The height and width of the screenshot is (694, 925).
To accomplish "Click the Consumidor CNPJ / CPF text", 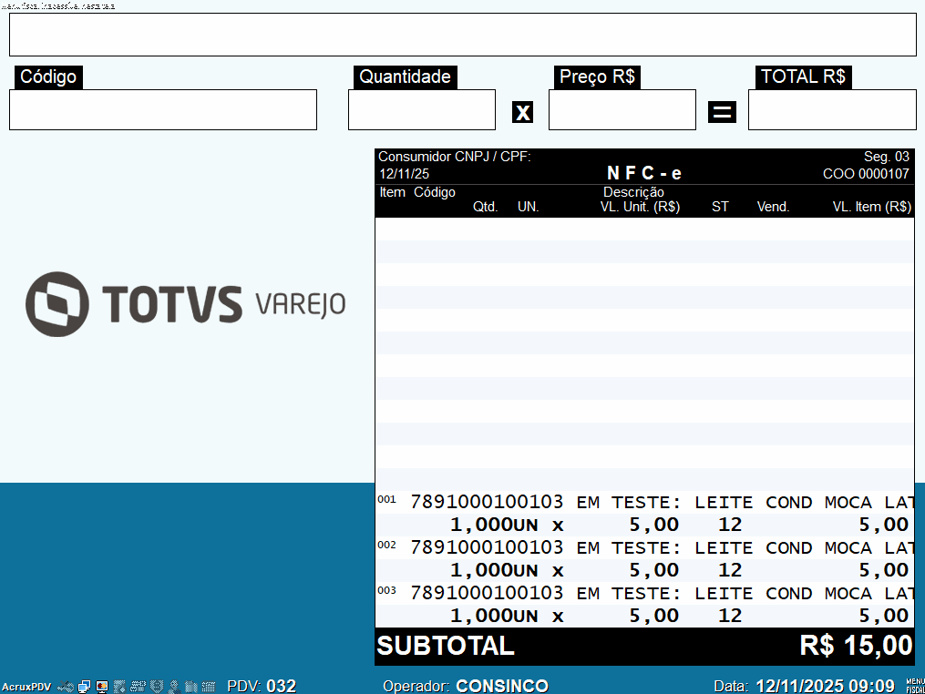I will click(454, 157).
